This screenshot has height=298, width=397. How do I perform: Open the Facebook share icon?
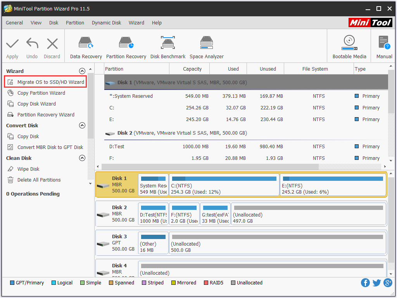point(365,282)
